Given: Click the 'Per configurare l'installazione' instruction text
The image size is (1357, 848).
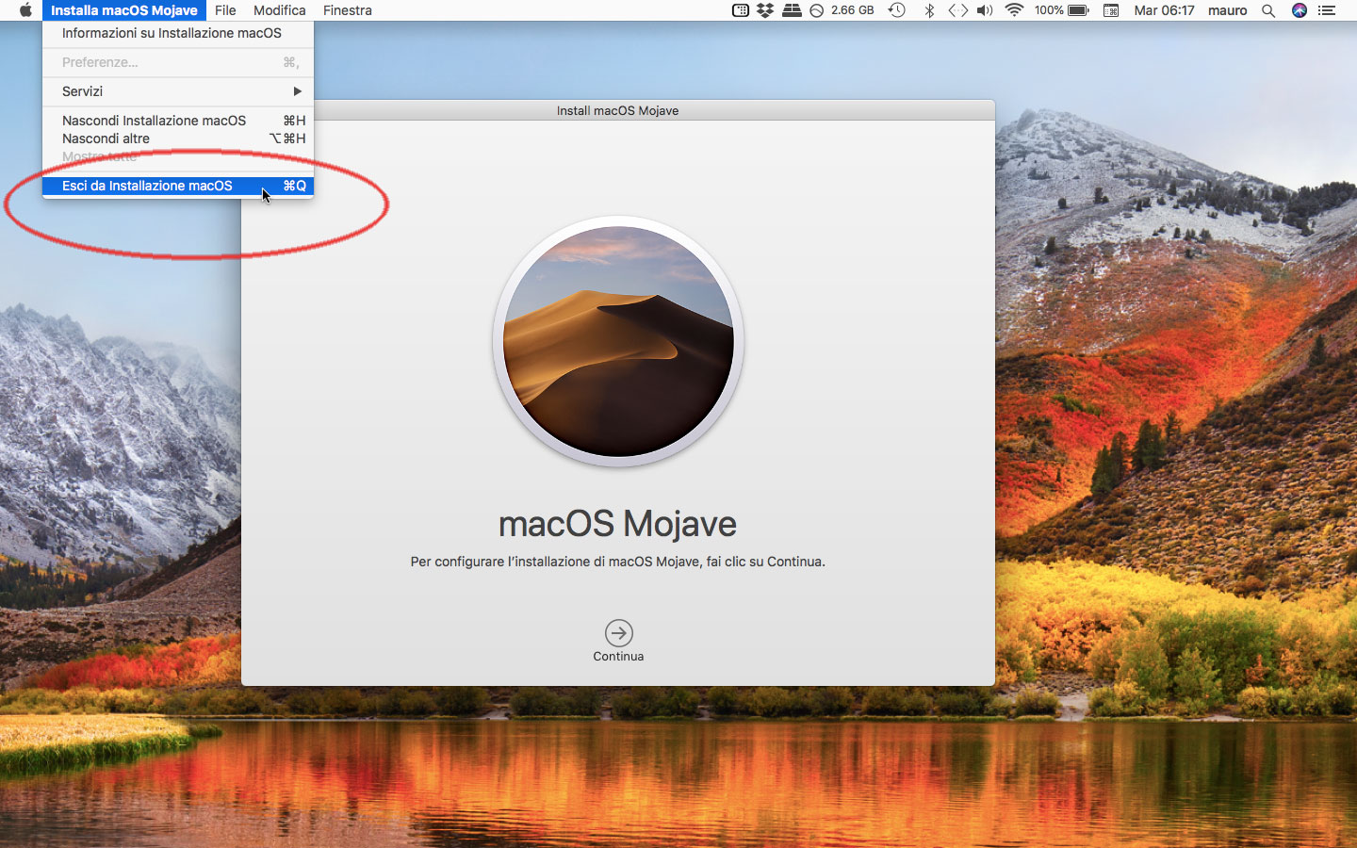Looking at the screenshot, I should (x=617, y=562).
